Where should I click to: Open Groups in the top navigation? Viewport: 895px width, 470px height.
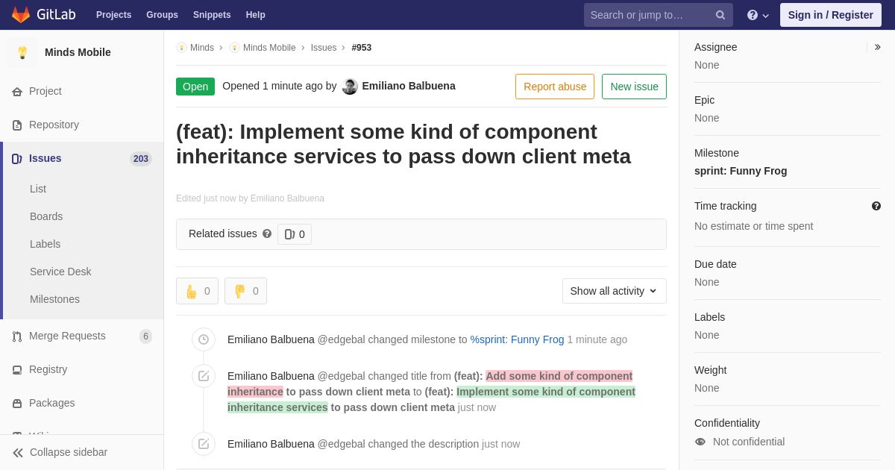(x=162, y=15)
